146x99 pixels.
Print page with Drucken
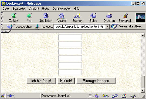tap(109, 18)
